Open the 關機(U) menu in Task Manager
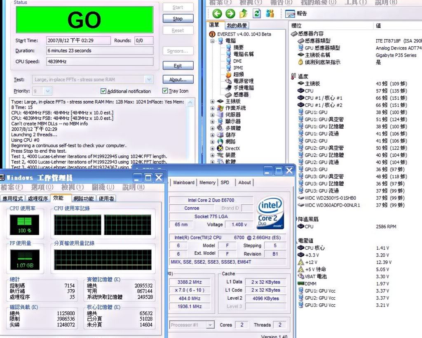Viewport: 422px width, 338px height. (103, 187)
